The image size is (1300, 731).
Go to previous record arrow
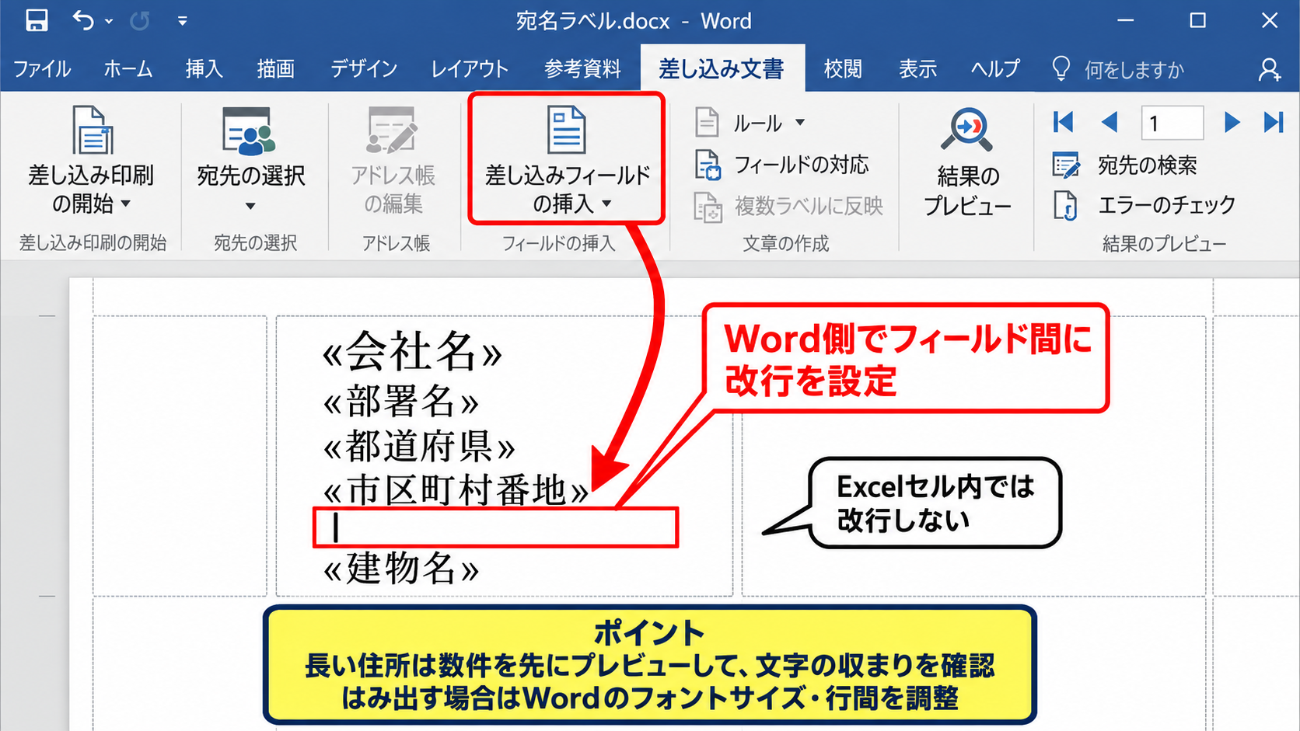coord(1110,122)
